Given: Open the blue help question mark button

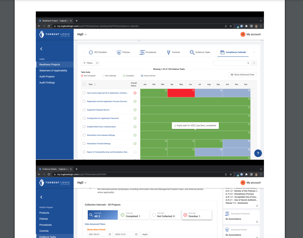Looking at the screenshot, I should click(258, 153).
